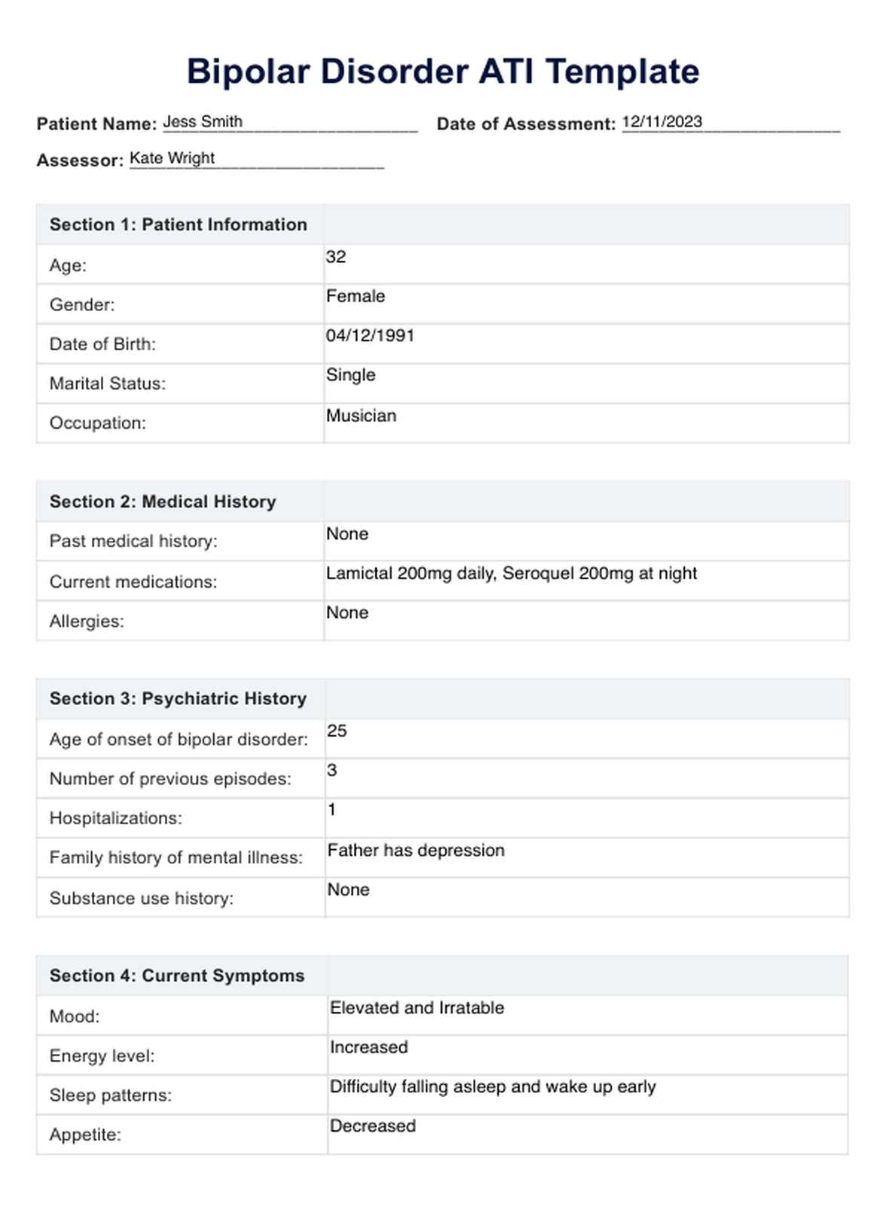The image size is (886, 1228).
Task: Click the Patient Name field
Action: click(x=290, y=122)
